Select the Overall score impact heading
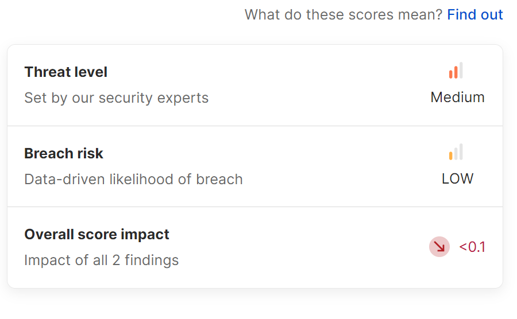The height and width of the screenshot is (319, 517). tap(97, 235)
